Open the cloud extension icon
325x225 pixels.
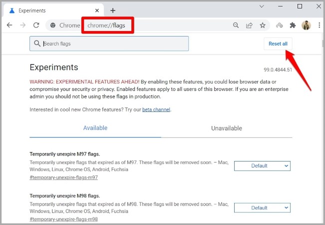tap(280, 25)
